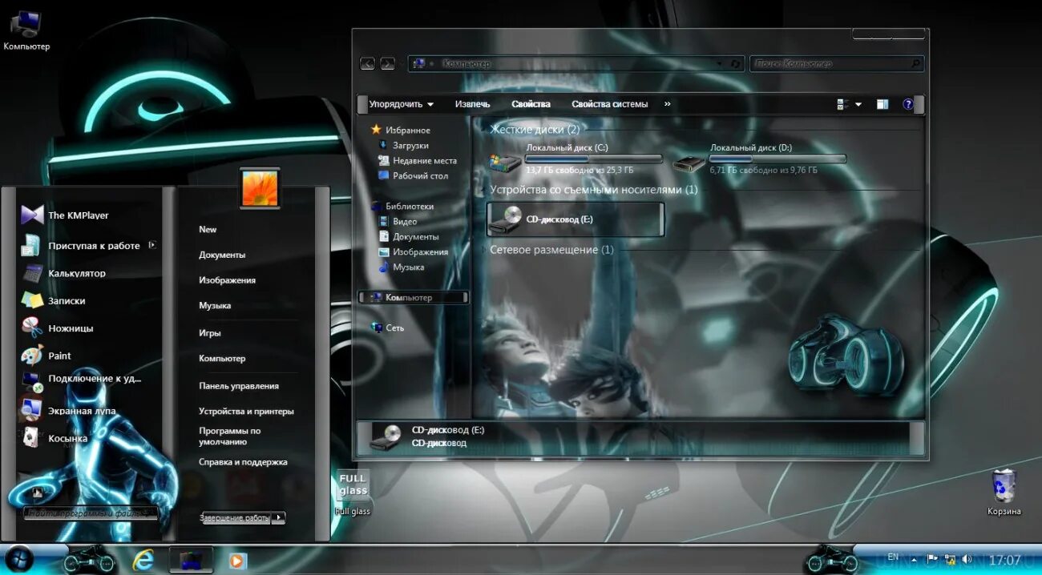
Task: Open the Action Center flag icon
Action: 932,559
